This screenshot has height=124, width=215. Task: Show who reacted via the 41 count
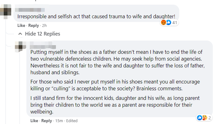click(175, 22)
